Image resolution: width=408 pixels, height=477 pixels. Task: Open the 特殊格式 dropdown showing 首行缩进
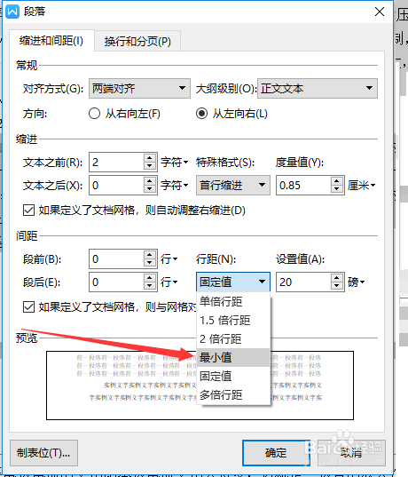(233, 186)
